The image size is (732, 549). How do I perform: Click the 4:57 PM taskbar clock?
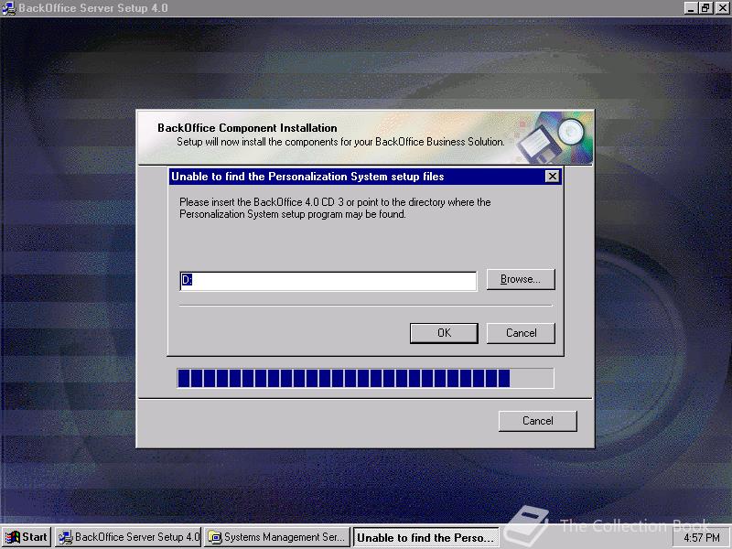[702, 538]
